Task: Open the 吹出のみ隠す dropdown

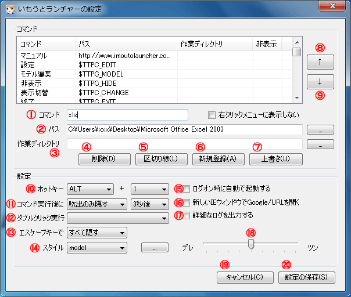Action: coord(97,204)
